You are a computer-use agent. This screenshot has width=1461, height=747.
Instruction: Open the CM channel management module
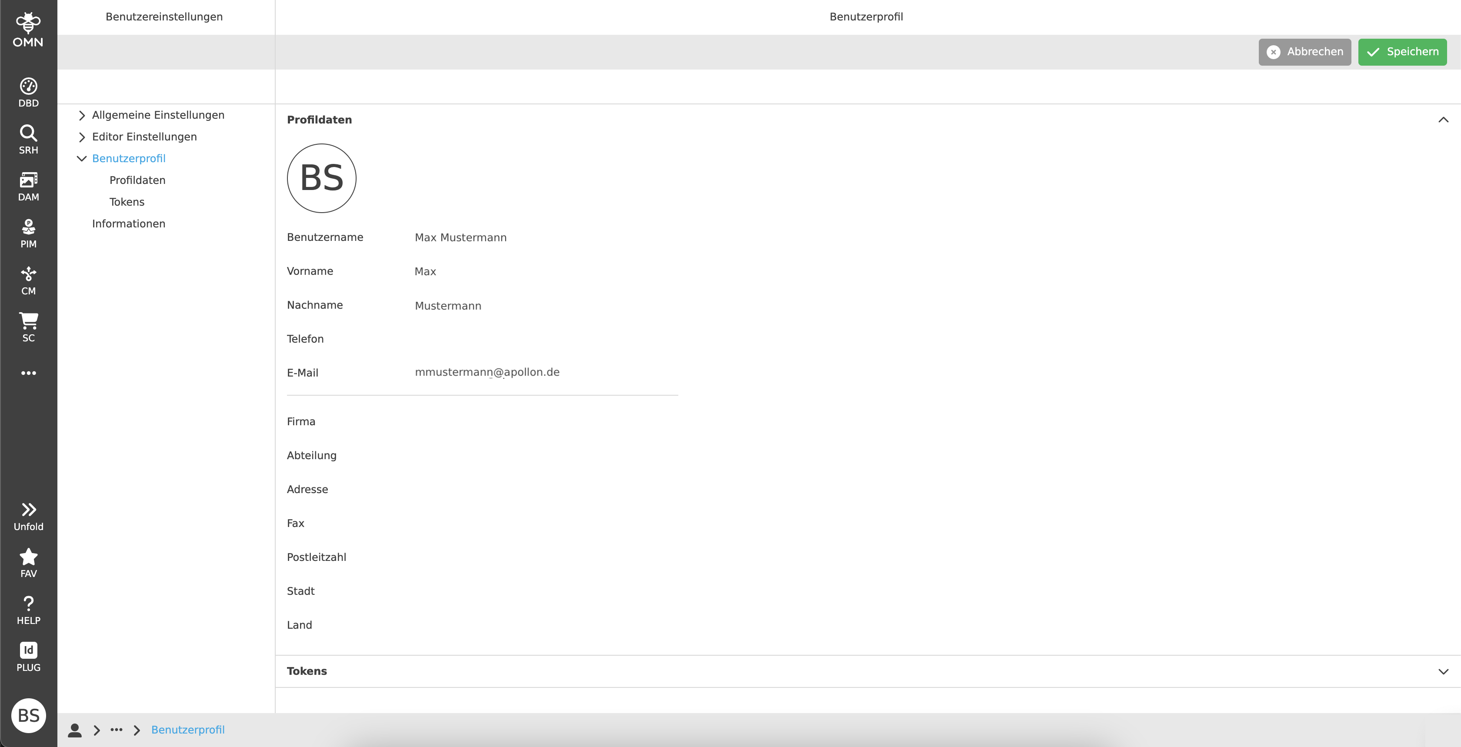click(28, 280)
